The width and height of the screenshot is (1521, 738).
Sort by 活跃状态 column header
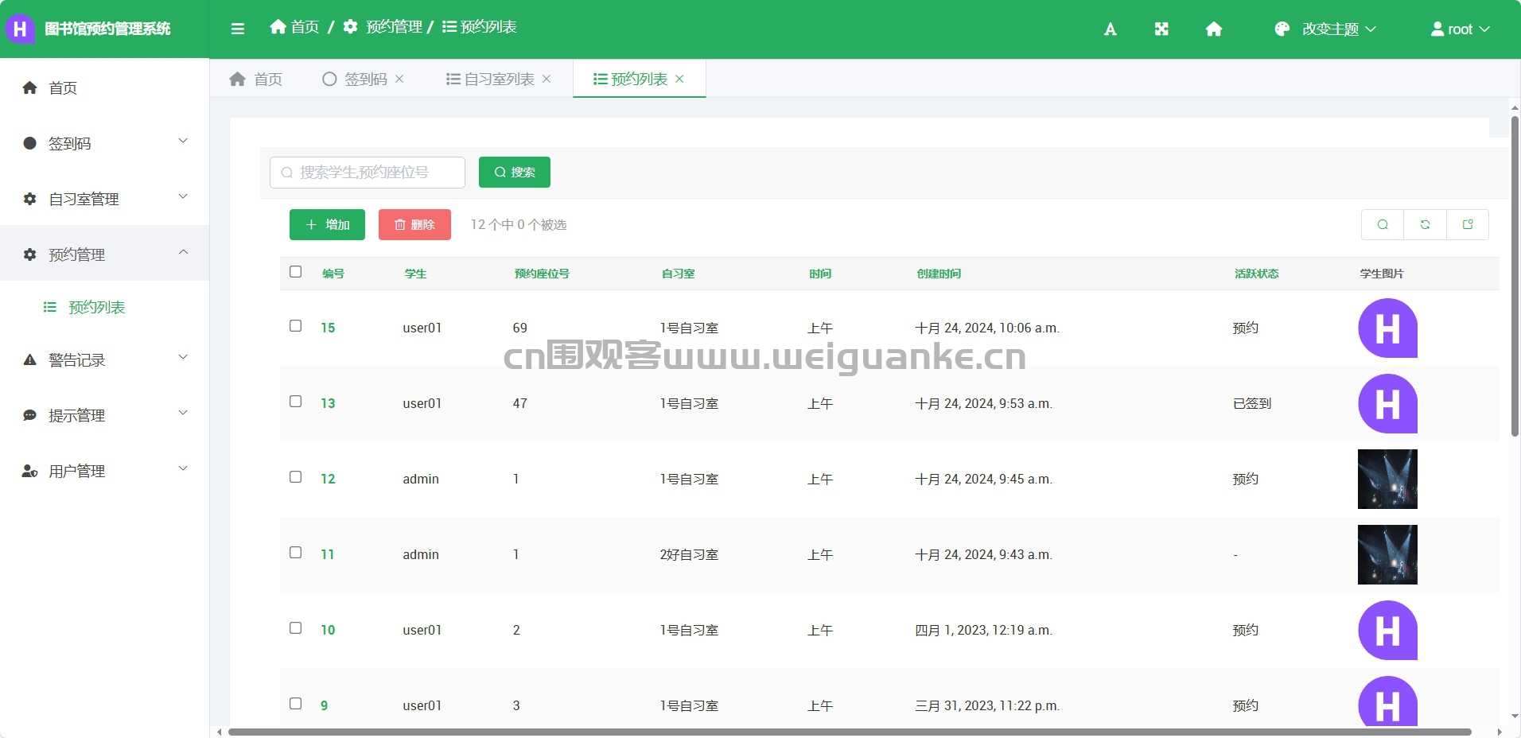pyautogui.click(x=1256, y=274)
